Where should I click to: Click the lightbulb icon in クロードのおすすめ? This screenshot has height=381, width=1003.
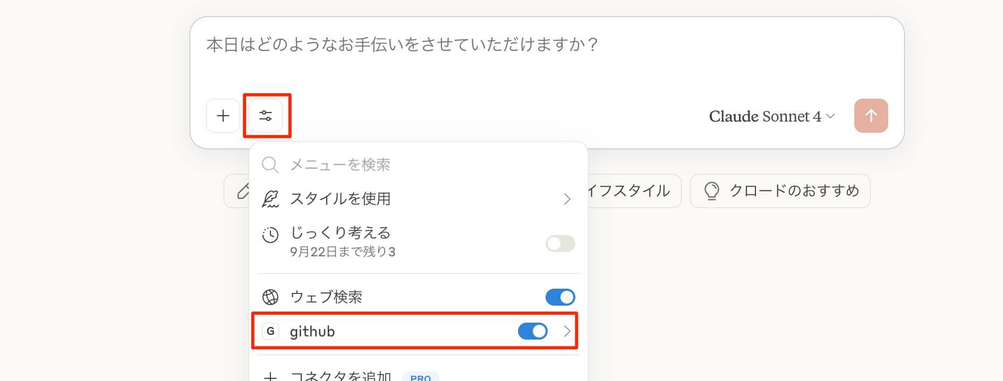point(711,191)
